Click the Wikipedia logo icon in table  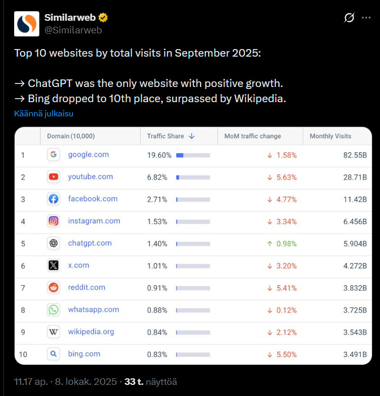54,332
